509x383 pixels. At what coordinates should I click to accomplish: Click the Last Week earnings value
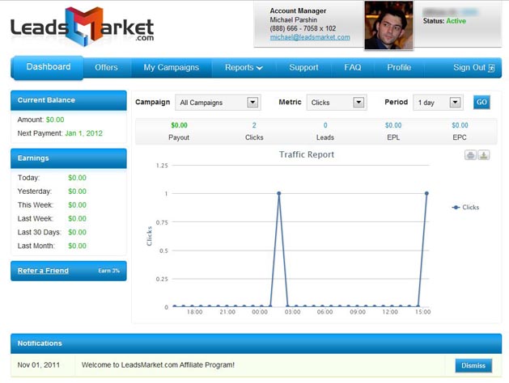coord(77,218)
